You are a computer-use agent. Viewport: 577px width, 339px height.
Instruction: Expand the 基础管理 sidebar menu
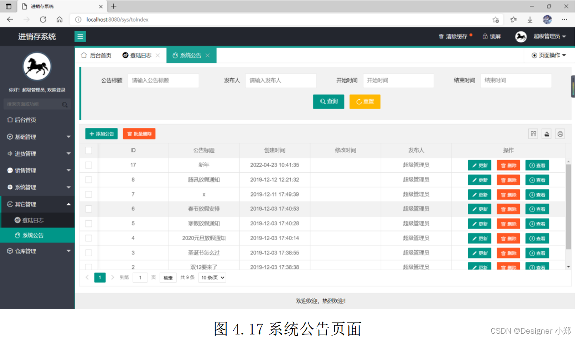(x=37, y=137)
